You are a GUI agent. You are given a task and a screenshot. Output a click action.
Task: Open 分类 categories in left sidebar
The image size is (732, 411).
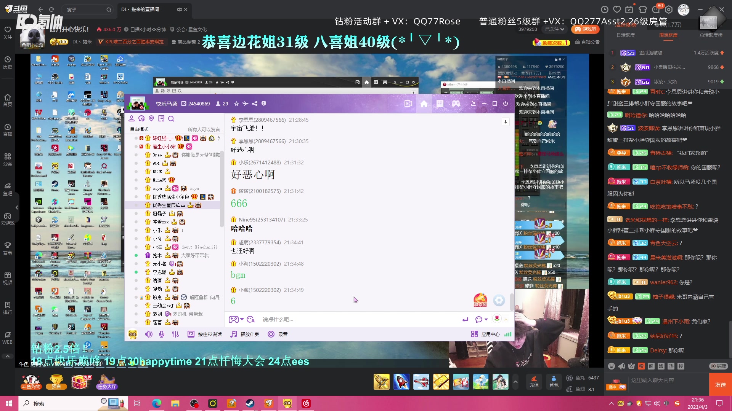coord(8,159)
